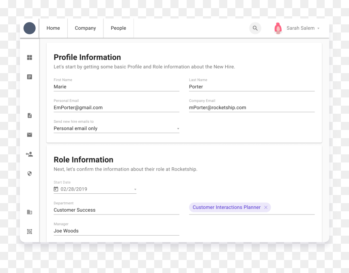Open the Sarah Salem account dropdown arrow

point(318,28)
